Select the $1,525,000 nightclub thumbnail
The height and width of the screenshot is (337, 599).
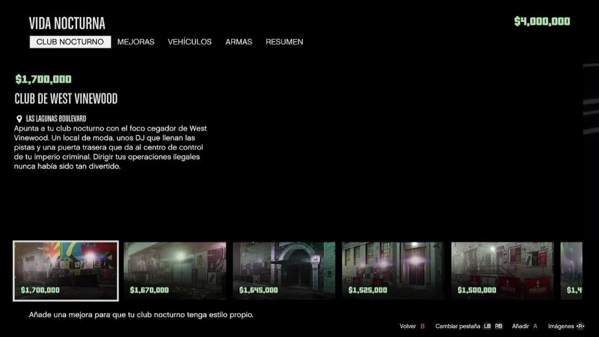click(x=393, y=271)
